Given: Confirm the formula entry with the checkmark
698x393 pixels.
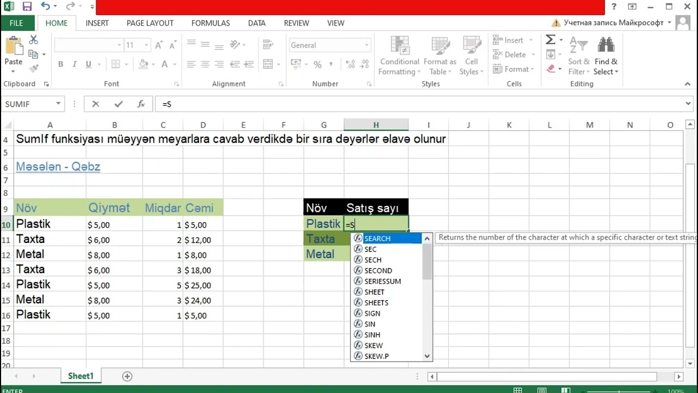Looking at the screenshot, I should [118, 104].
